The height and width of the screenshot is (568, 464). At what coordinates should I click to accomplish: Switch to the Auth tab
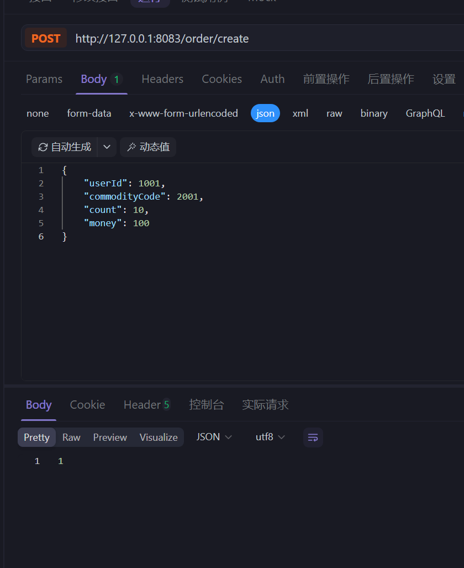click(272, 79)
